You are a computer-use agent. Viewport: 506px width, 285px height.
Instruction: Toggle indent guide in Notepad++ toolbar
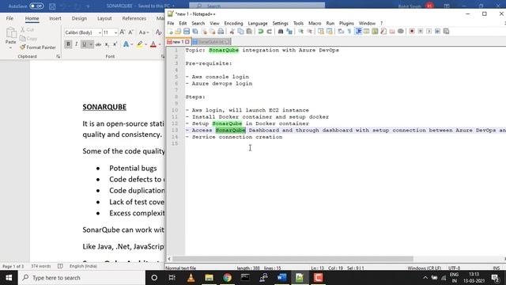358,32
